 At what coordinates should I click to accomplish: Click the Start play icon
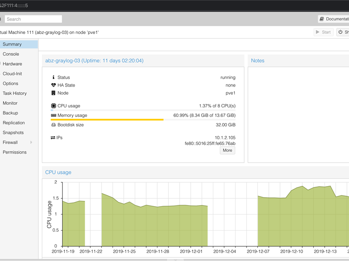[317, 32]
